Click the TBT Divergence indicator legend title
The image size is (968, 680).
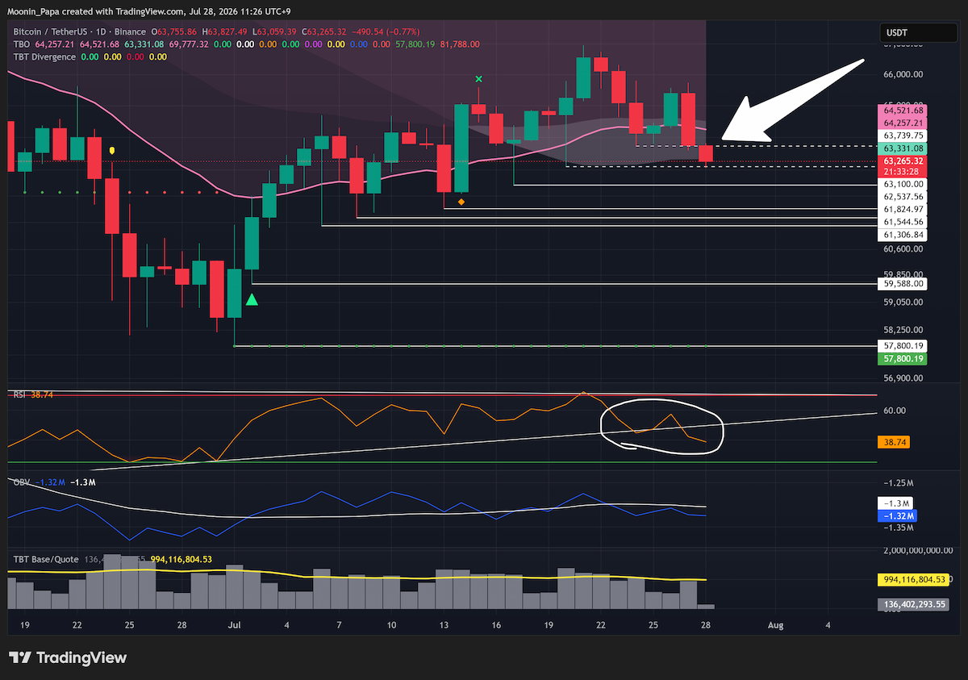[44, 56]
